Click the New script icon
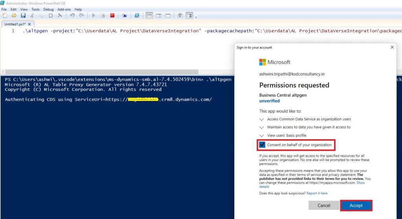This screenshot has width=402, height=219. pos(5,16)
